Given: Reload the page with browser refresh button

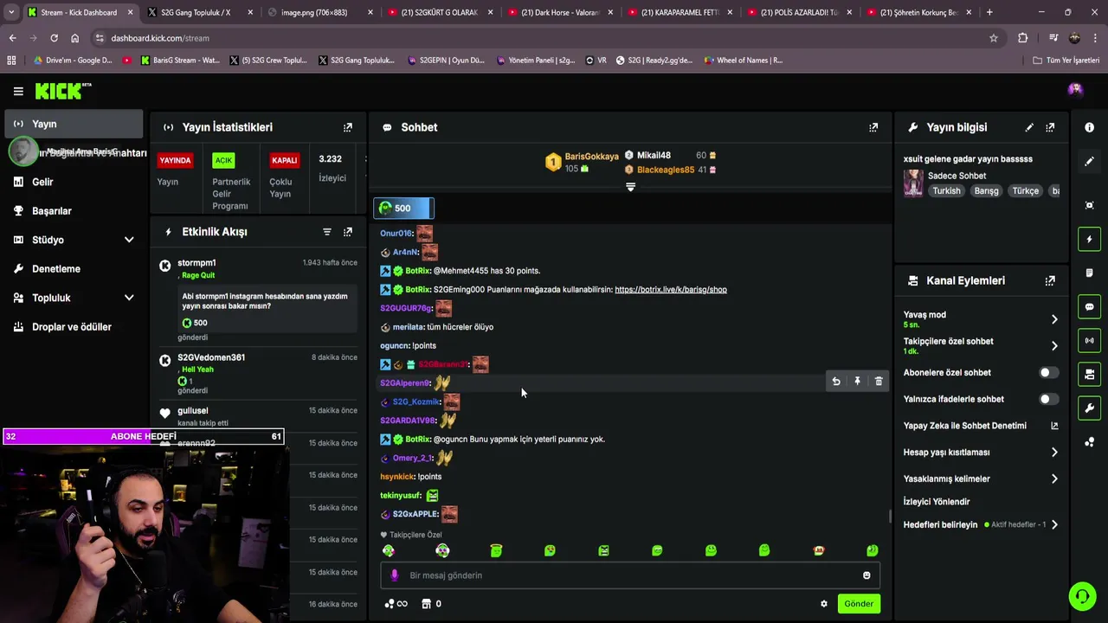Looking at the screenshot, I should [x=54, y=38].
